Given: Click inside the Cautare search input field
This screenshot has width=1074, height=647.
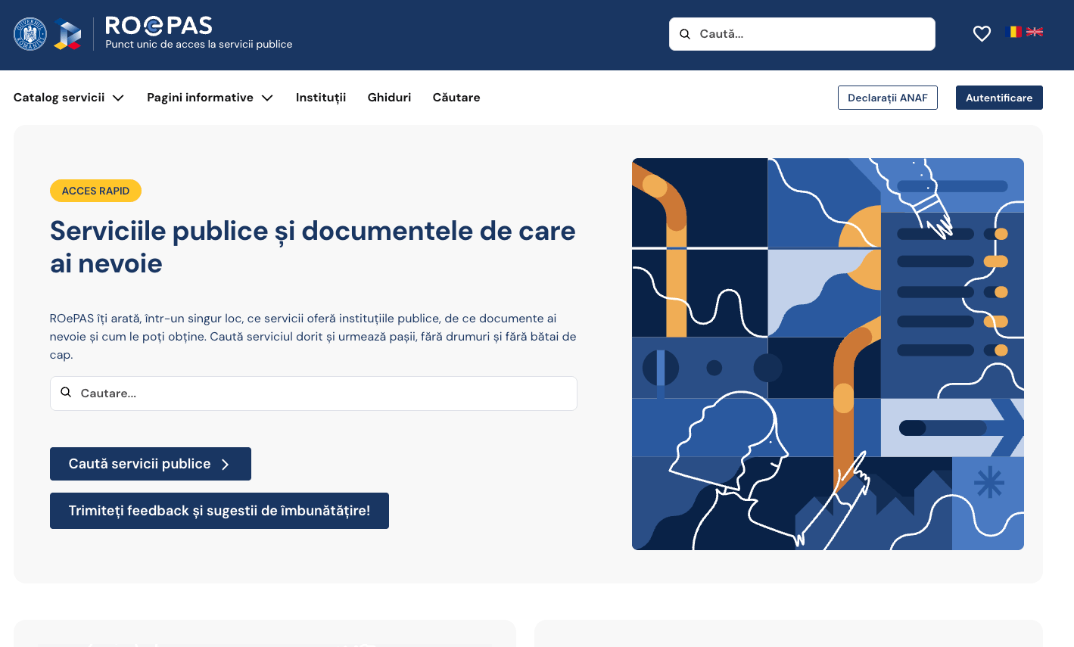Looking at the screenshot, I should [303, 393].
